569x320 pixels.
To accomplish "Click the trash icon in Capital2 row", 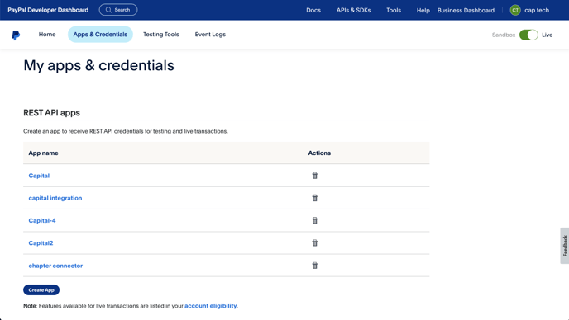I will [x=314, y=243].
